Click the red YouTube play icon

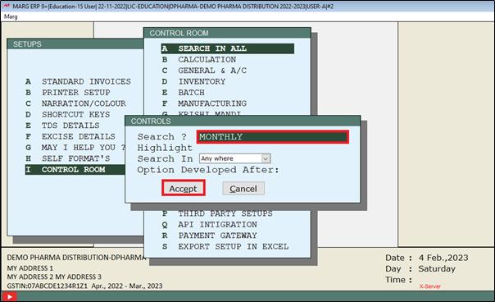click(10, 296)
